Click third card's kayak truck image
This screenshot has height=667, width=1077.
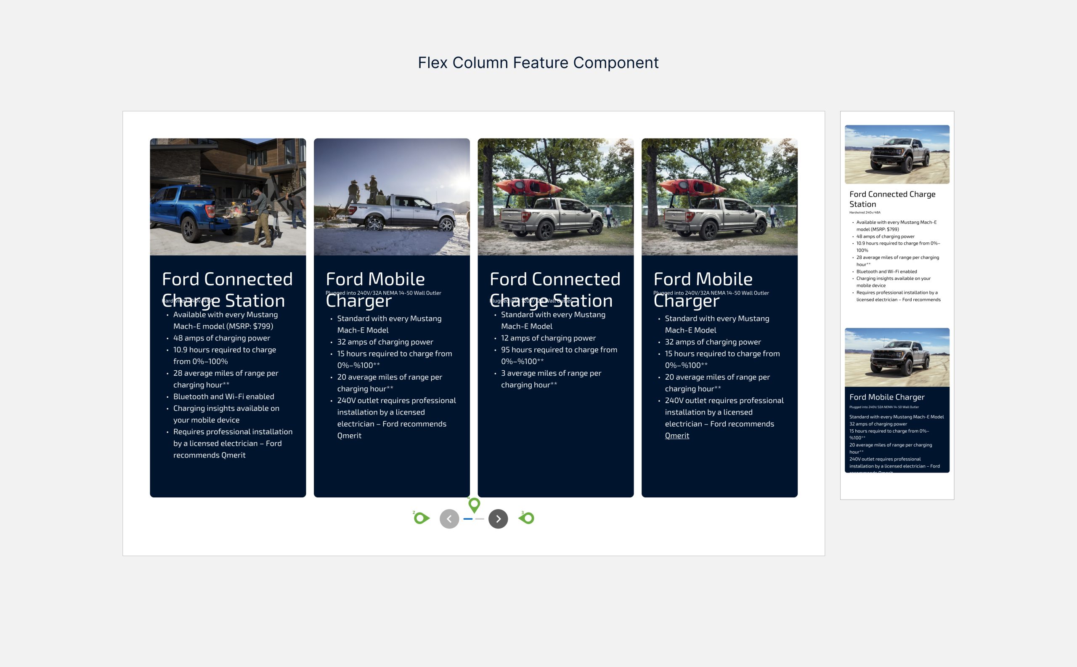point(555,197)
